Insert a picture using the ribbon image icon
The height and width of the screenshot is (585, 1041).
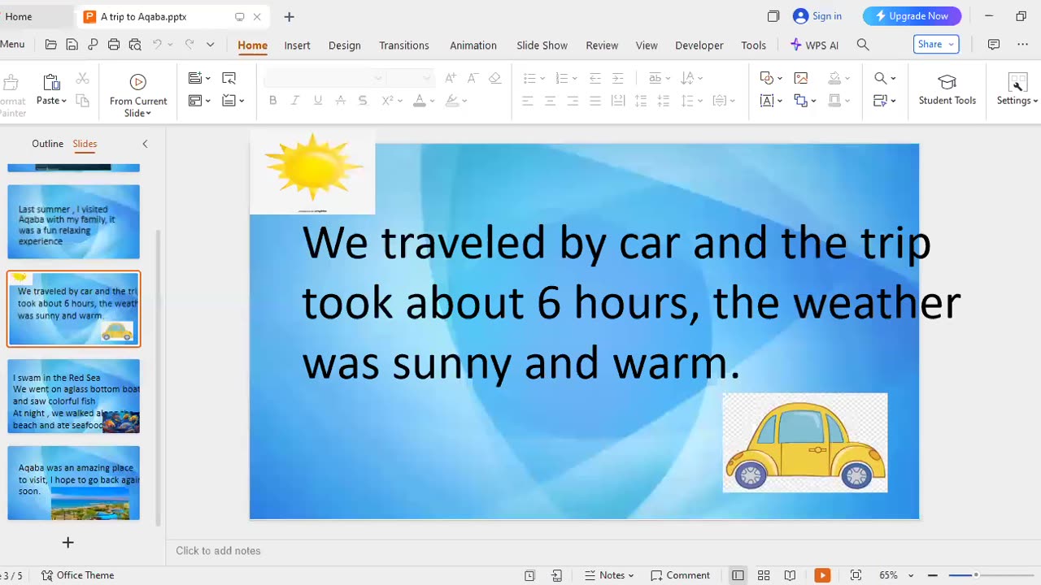tap(801, 78)
